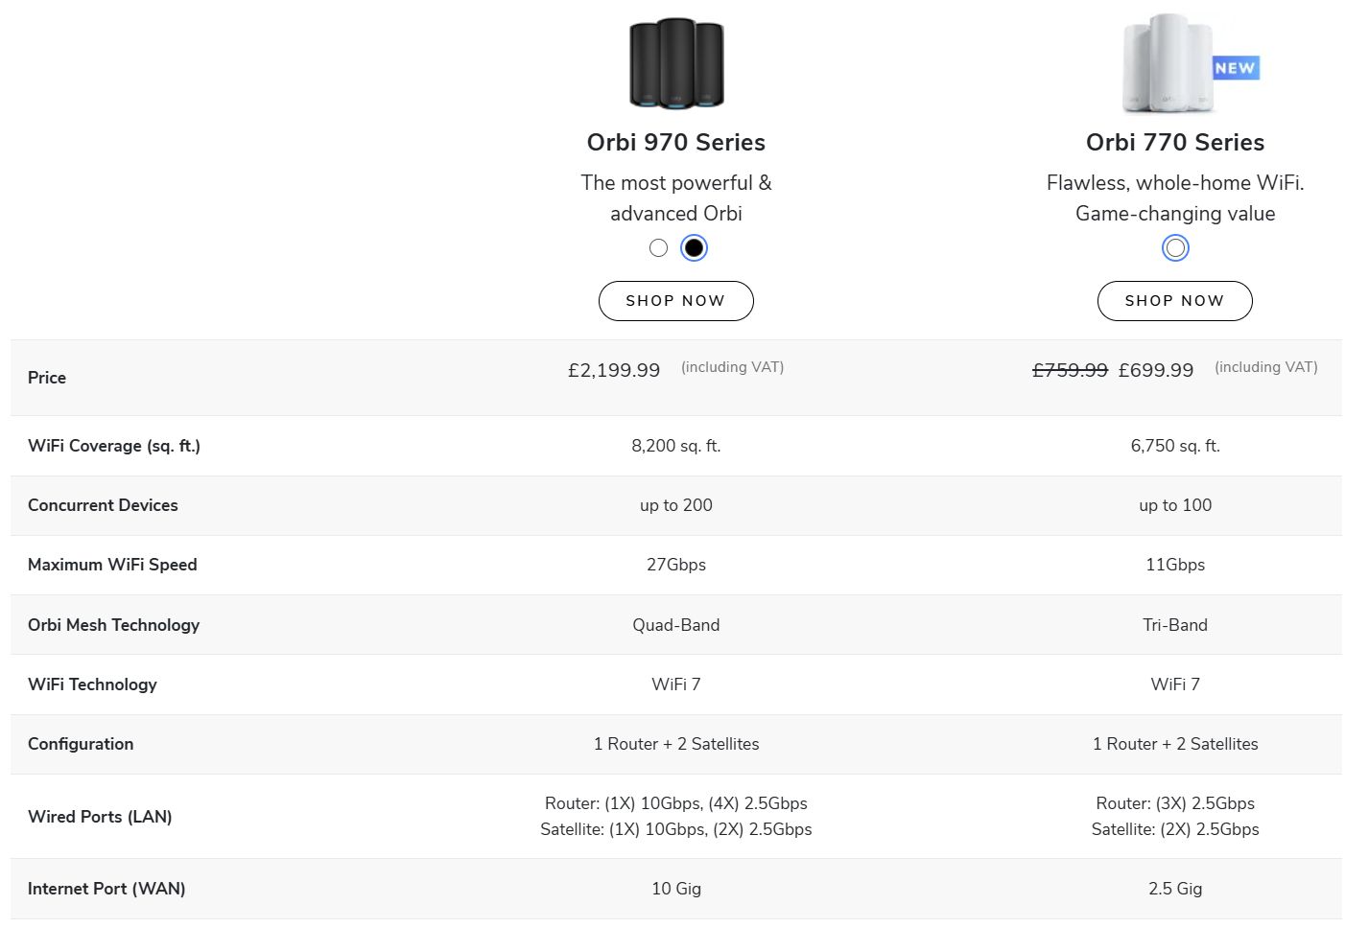The image size is (1345, 928).
Task: Click the discounted £699.99 price
Action: coord(1156,370)
